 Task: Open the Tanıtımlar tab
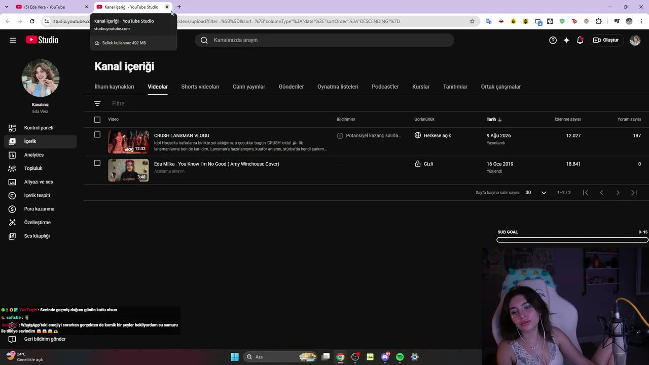pyautogui.click(x=455, y=87)
